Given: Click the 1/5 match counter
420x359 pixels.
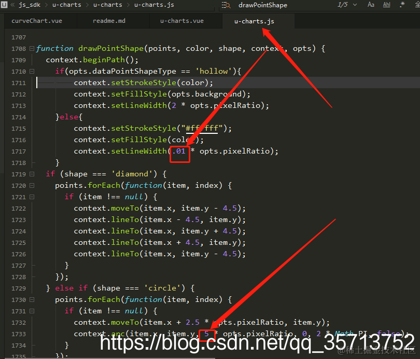Looking at the screenshot, I should pos(343,5).
